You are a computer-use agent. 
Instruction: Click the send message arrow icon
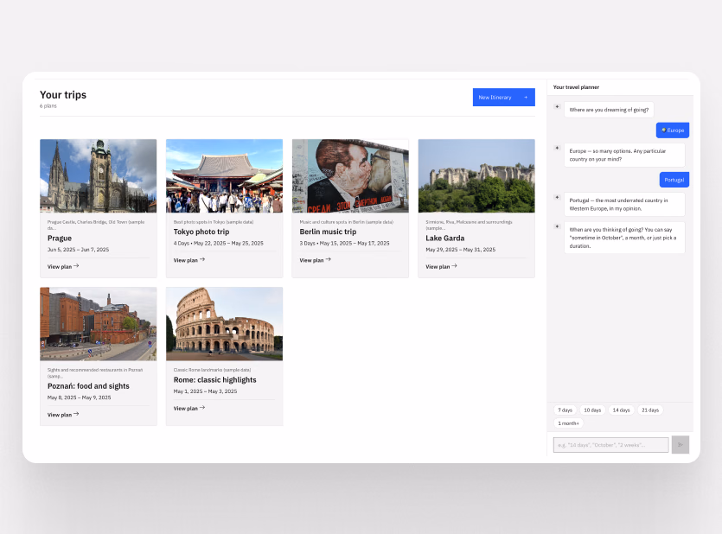click(x=680, y=445)
